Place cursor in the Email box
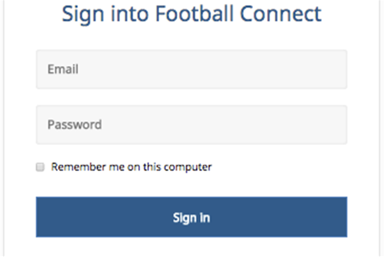The image size is (385, 257). (191, 69)
